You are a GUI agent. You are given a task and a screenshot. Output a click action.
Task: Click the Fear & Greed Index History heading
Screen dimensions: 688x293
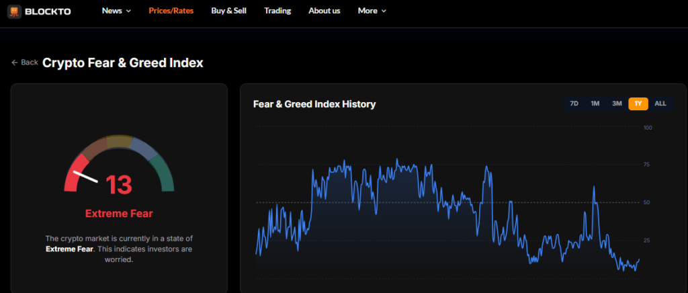click(314, 104)
